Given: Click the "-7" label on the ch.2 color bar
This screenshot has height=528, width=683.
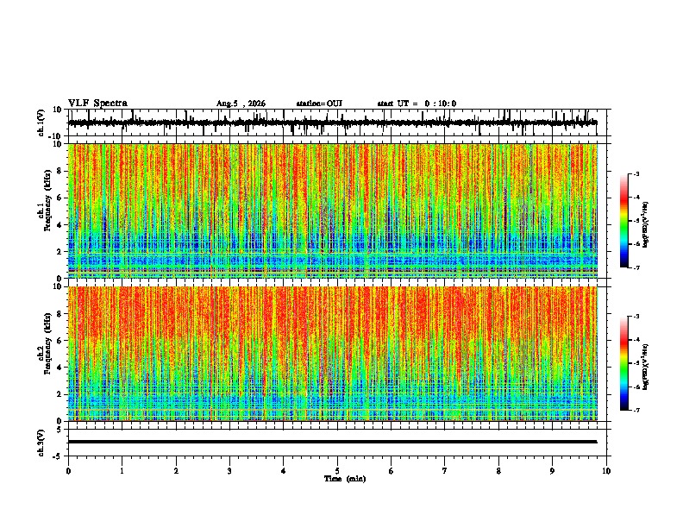Looking at the screenshot, I should pos(636,410).
